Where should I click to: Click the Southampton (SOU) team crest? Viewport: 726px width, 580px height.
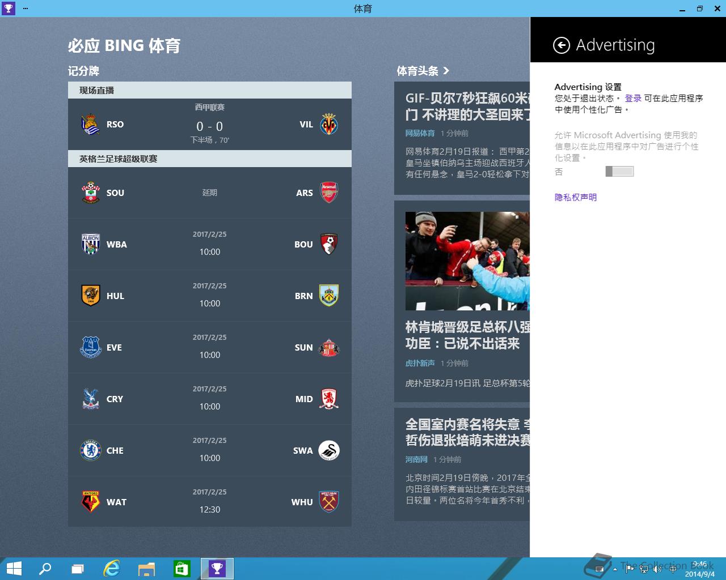coord(91,193)
